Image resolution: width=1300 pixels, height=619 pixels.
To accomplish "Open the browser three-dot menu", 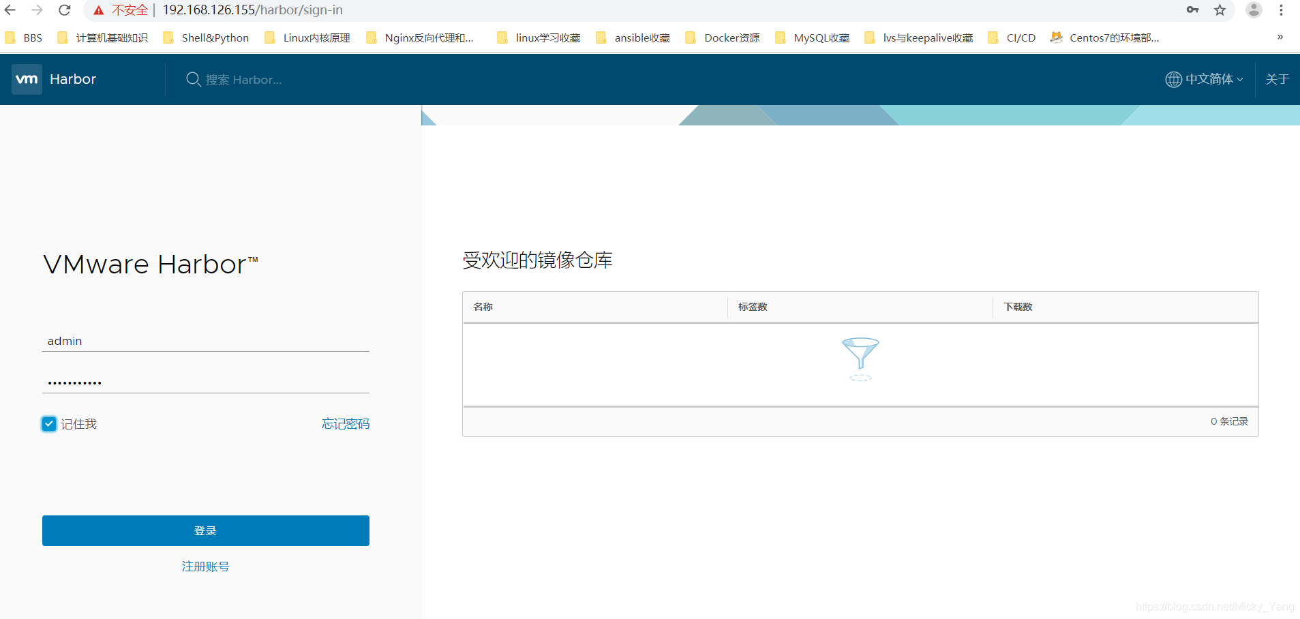I will click(x=1281, y=10).
